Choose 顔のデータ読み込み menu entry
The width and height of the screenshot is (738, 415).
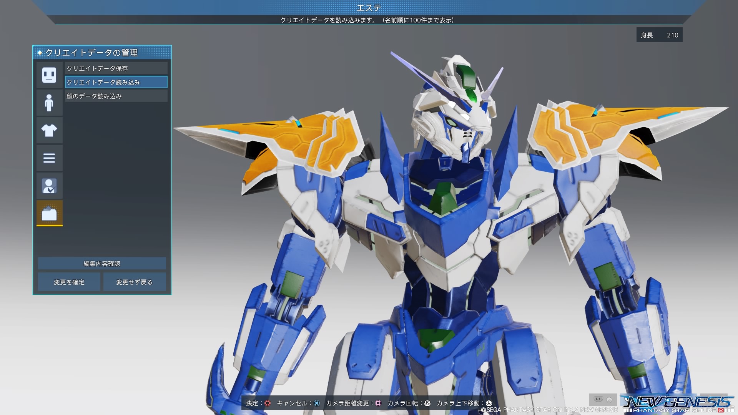pyautogui.click(x=116, y=96)
